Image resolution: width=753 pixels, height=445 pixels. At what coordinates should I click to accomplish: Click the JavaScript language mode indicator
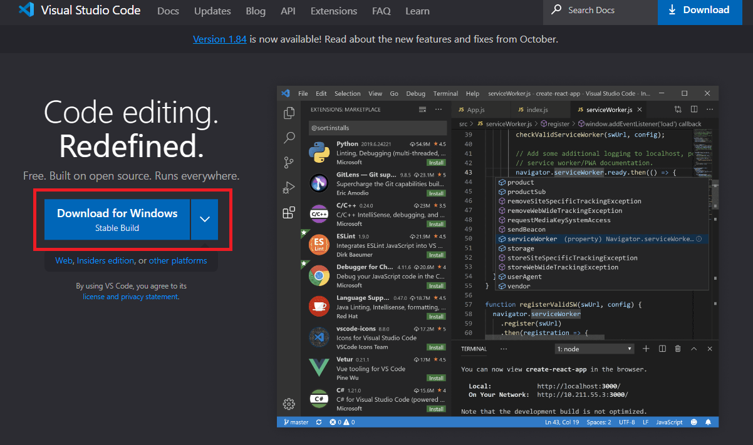669,422
